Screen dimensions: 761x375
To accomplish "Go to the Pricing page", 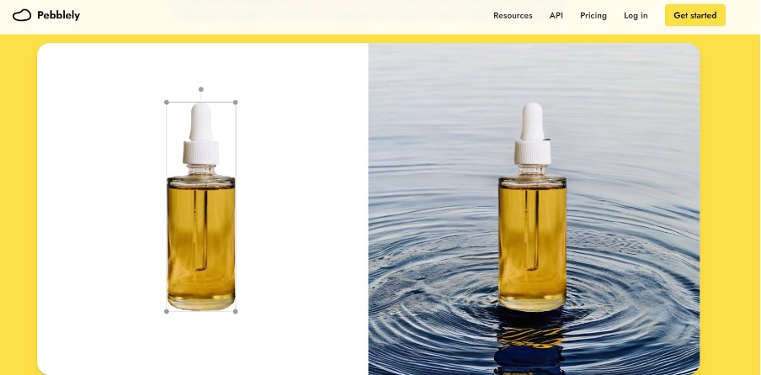I will (593, 15).
